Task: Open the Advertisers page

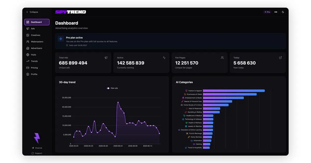Action: tap(37, 48)
